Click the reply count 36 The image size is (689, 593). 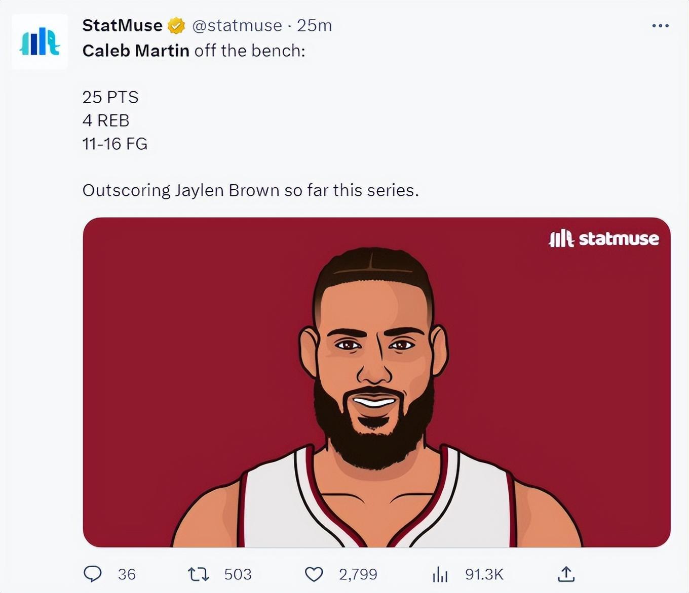(x=127, y=574)
